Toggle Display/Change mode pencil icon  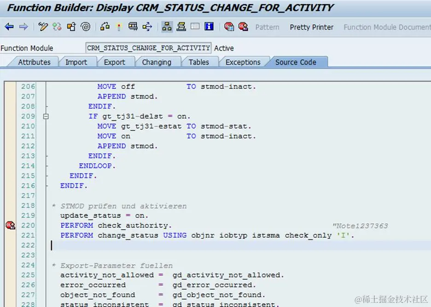point(43,27)
